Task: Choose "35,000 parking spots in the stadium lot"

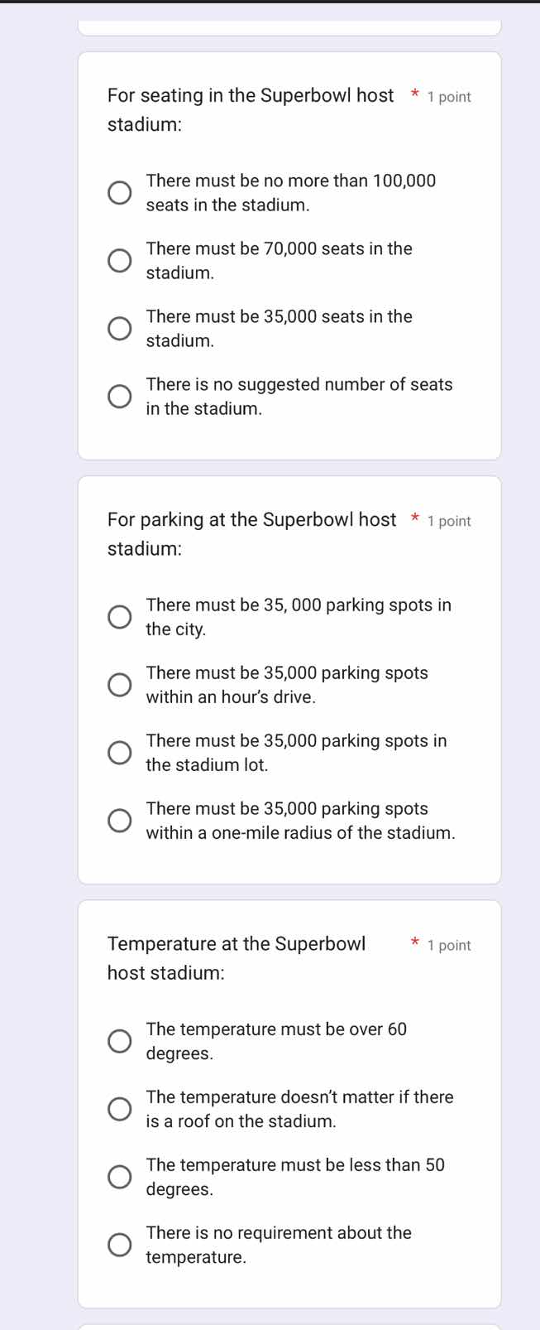Action: (119, 752)
